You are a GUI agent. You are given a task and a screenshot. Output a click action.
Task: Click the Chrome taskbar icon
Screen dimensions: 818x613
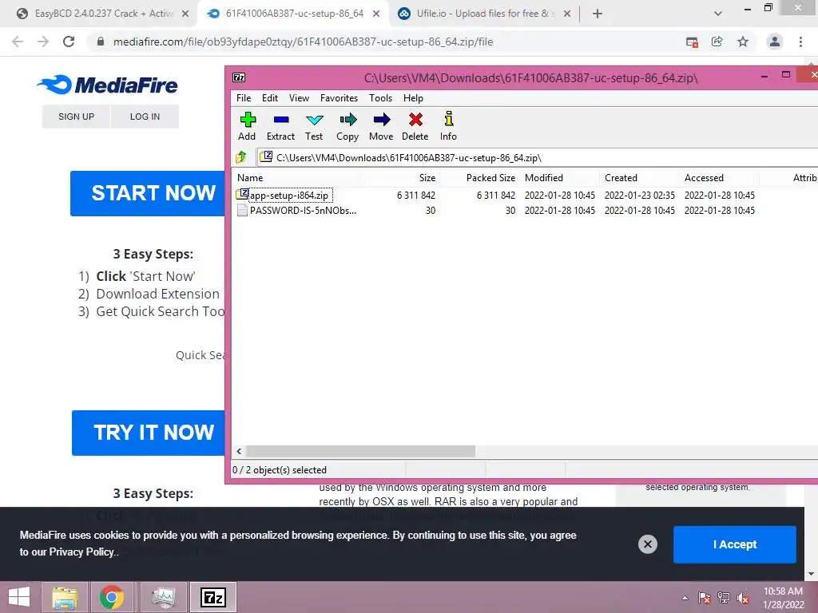pos(112,597)
